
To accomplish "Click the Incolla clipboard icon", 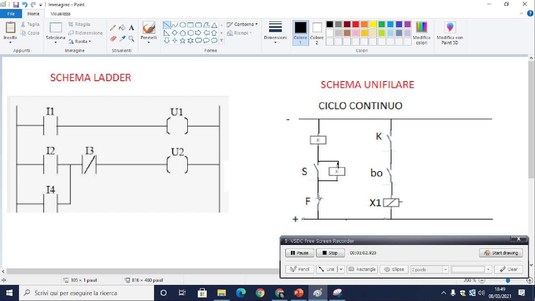I will coord(10,28).
